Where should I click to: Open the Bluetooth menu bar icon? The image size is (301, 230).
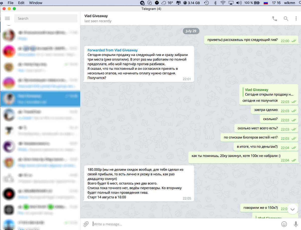click(215, 3)
